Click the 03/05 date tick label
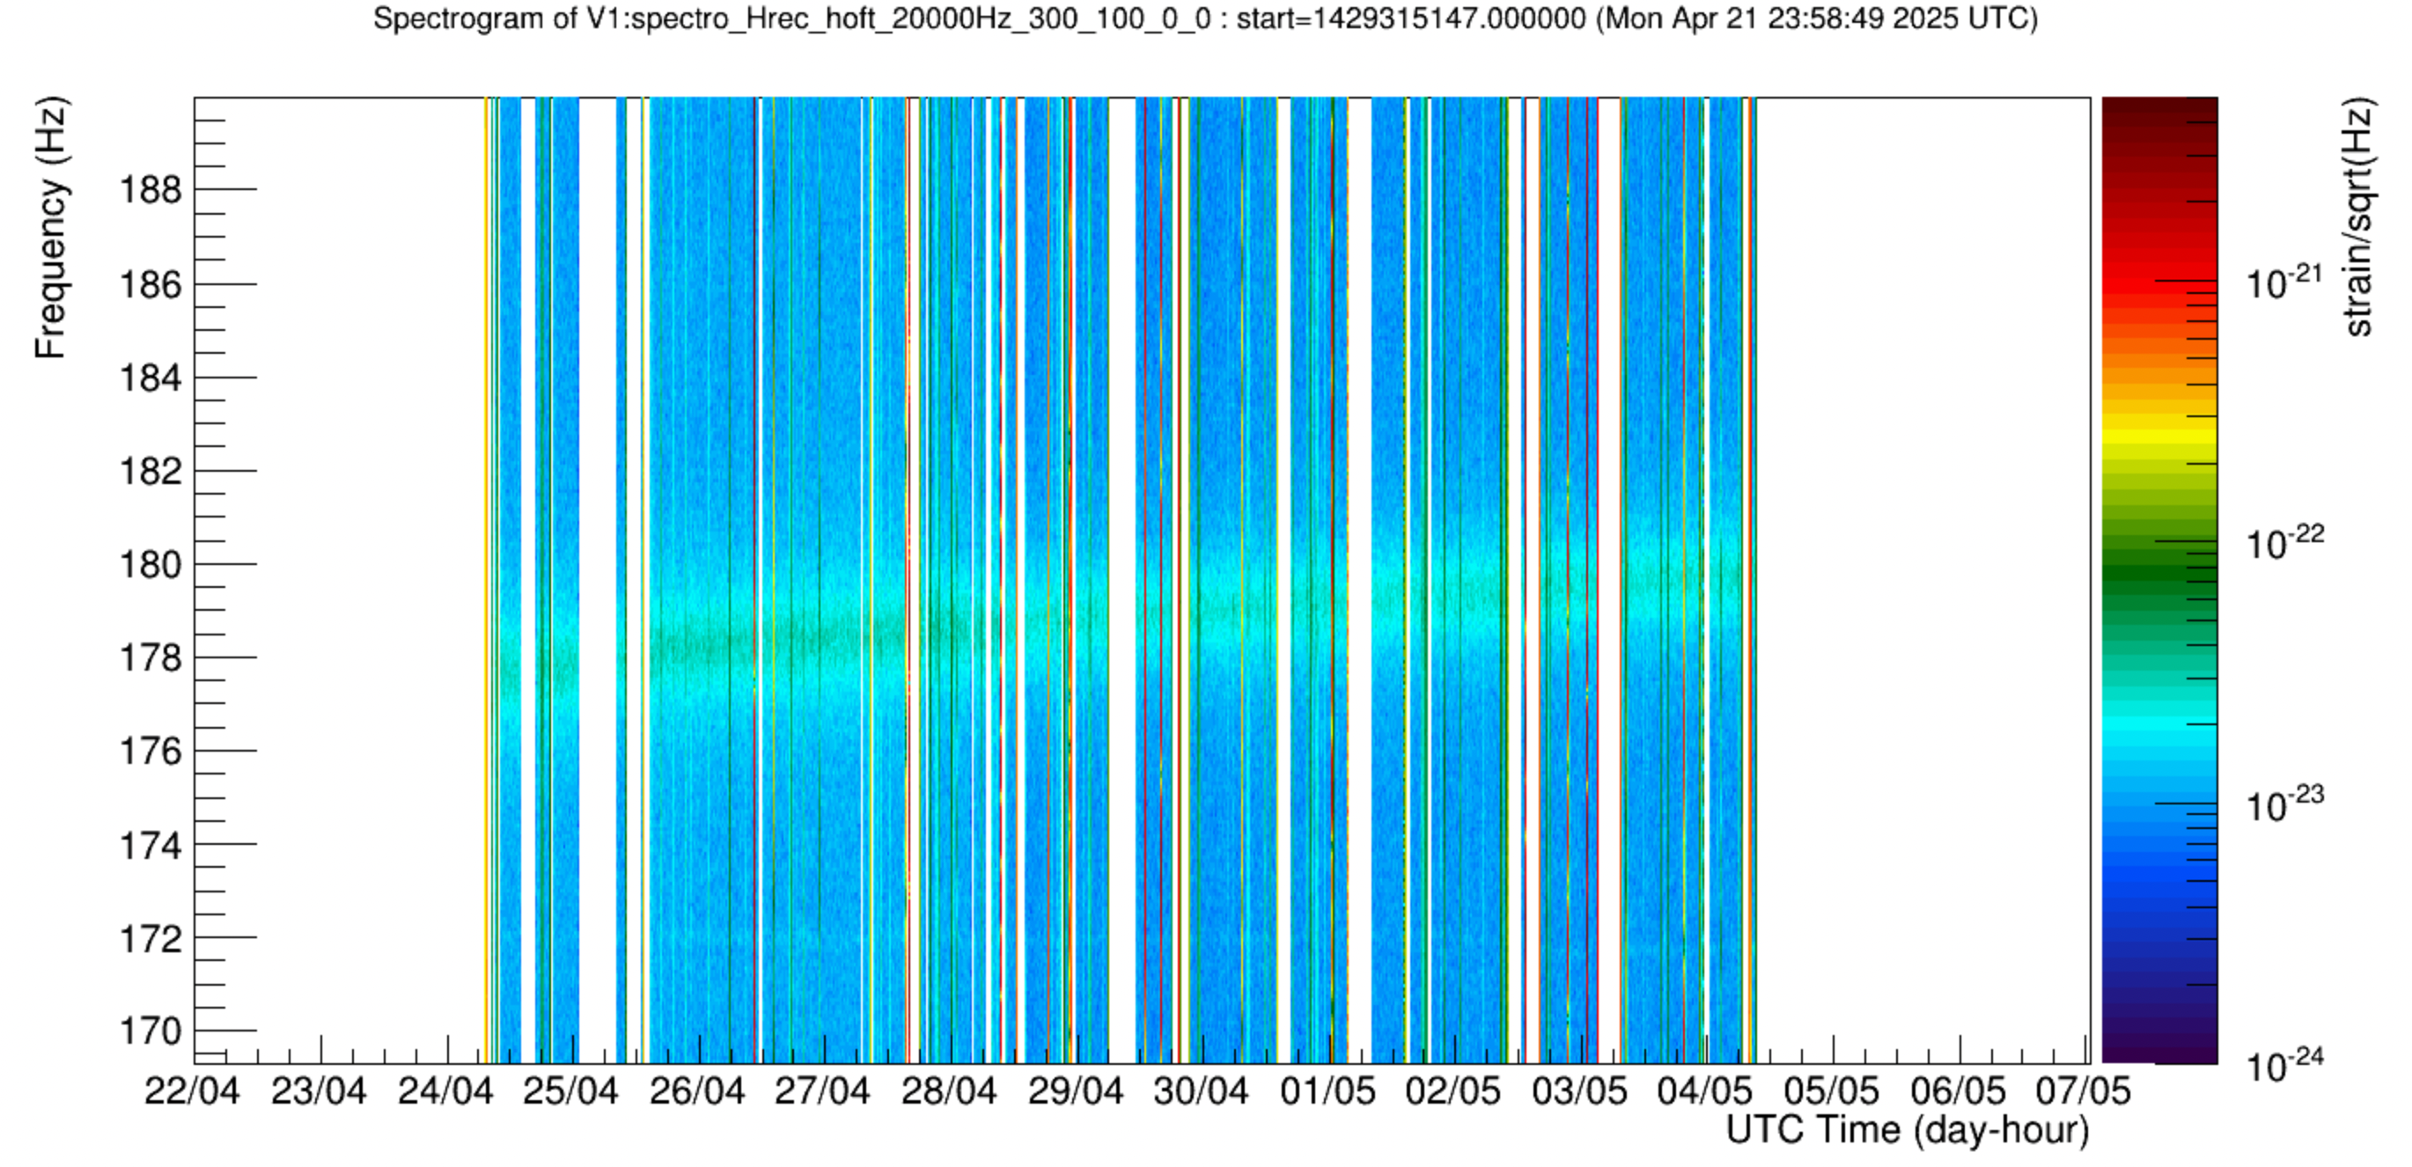This screenshot has width=2412, height=1167. pyautogui.click(x=1579, y=1091)
